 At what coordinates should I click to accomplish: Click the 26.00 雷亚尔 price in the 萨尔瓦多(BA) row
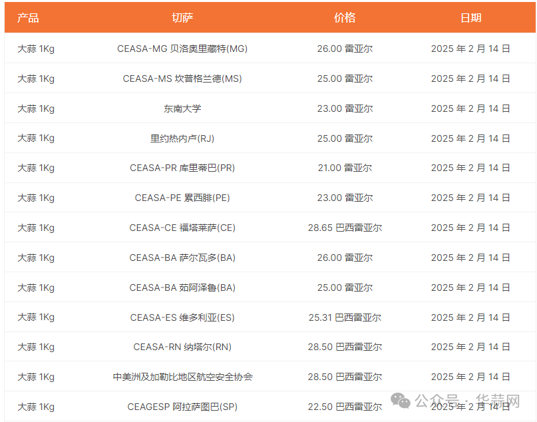point(345,258)
